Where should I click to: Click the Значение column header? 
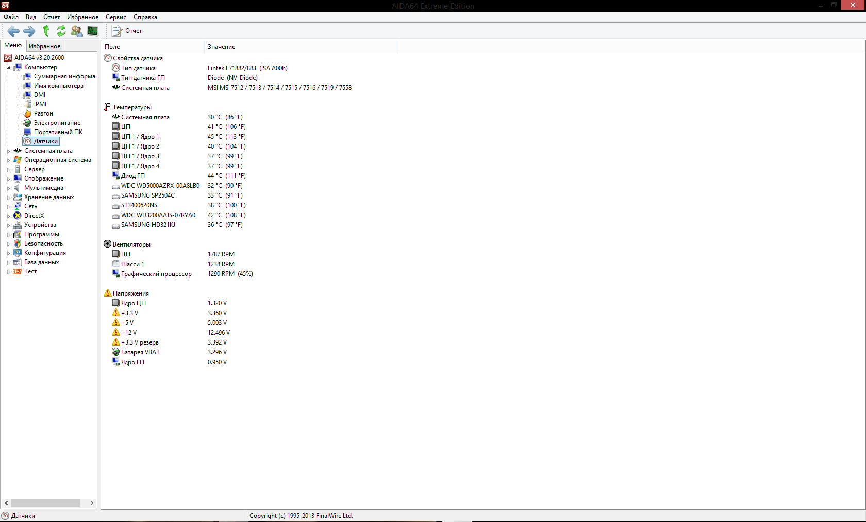[301, 47]
